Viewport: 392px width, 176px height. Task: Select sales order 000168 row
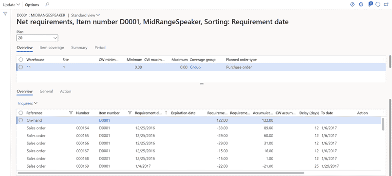point(199,159)
